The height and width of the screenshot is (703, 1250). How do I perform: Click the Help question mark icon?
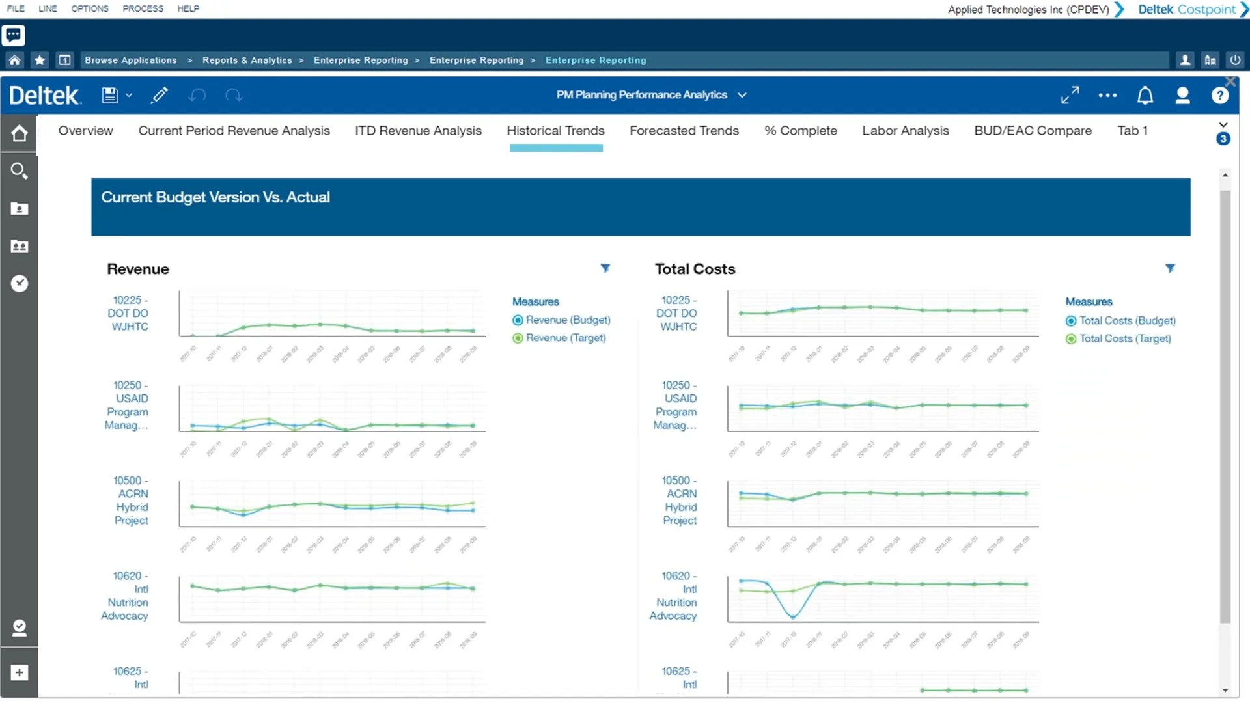[1220, 95]
